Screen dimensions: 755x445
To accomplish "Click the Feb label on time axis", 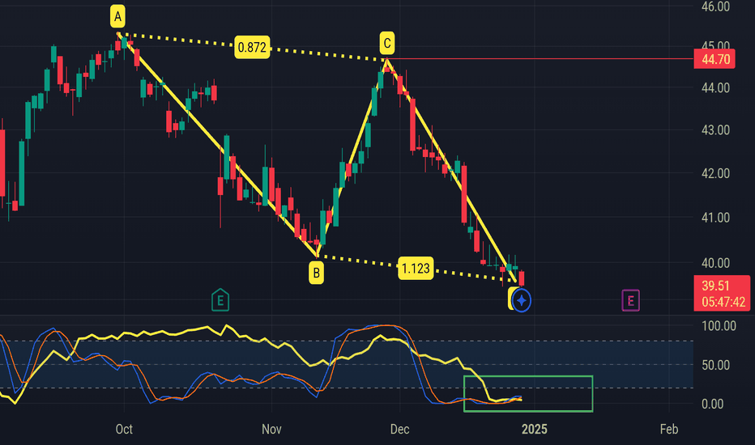I will (669, 429).
